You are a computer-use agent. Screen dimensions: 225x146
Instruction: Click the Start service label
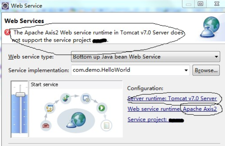click(44, 85)
